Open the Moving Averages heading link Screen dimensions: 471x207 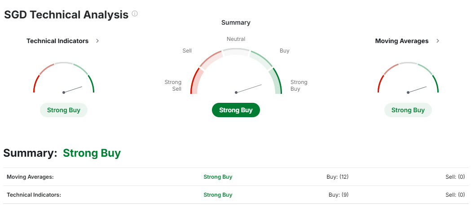[401, 41]
